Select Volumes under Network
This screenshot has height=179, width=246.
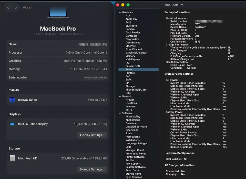(130, 106)
